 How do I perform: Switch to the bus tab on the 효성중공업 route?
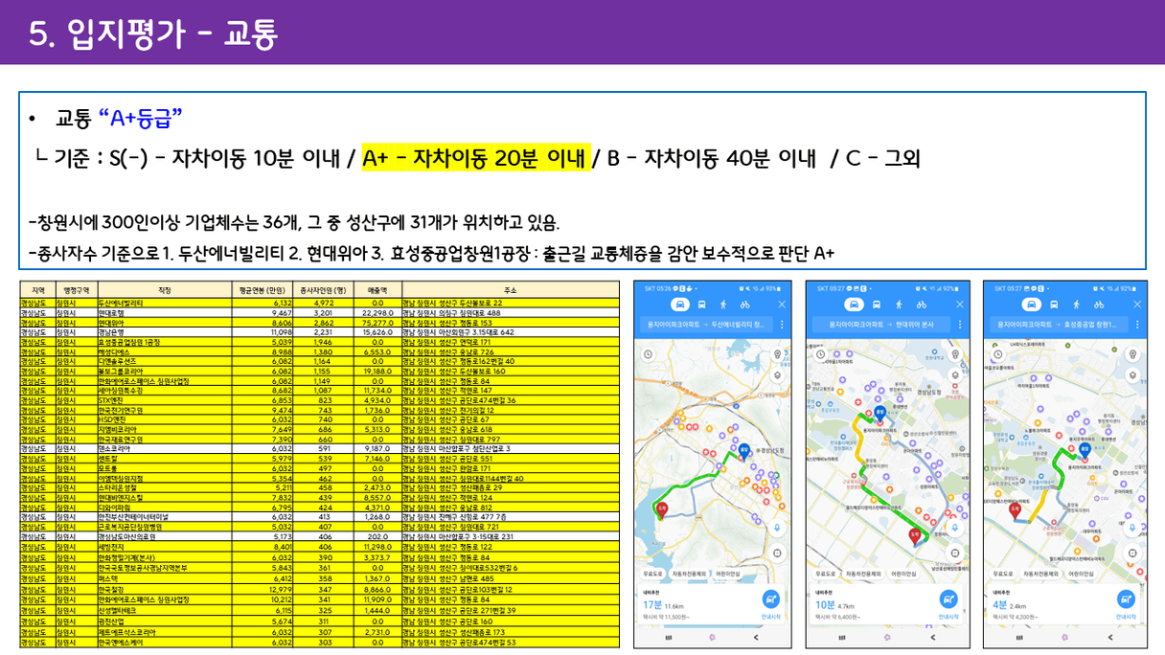click(x=1054, y=305)
